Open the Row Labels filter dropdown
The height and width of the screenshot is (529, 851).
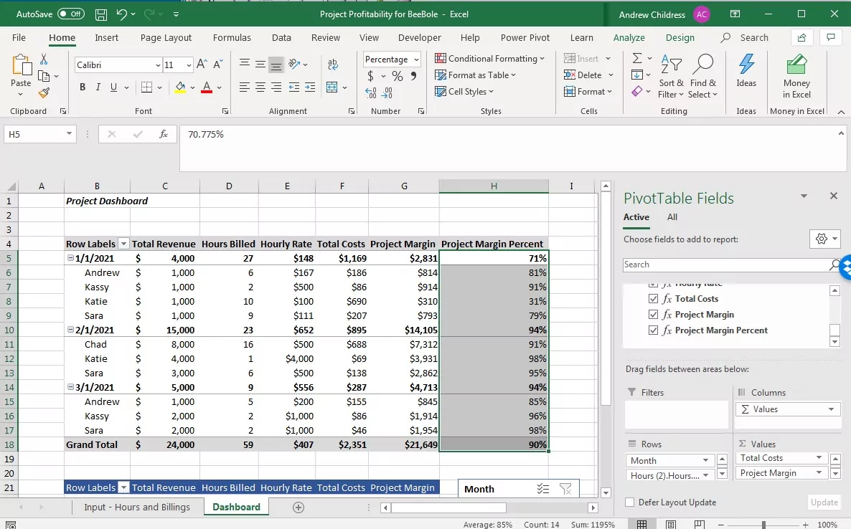(123, 244)
